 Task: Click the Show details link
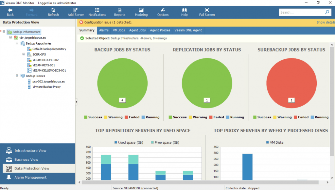point(325,22)
